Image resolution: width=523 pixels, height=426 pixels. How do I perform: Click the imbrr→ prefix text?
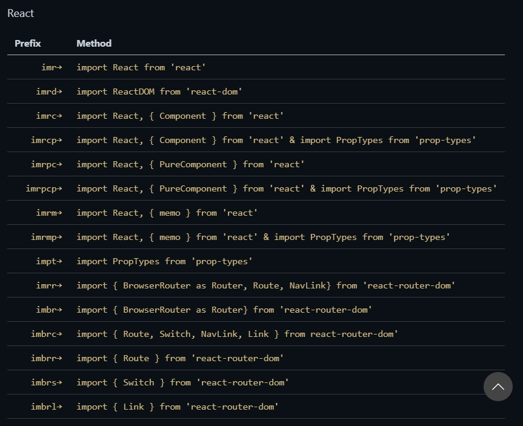pyautogui.click(x=47, y=358)
